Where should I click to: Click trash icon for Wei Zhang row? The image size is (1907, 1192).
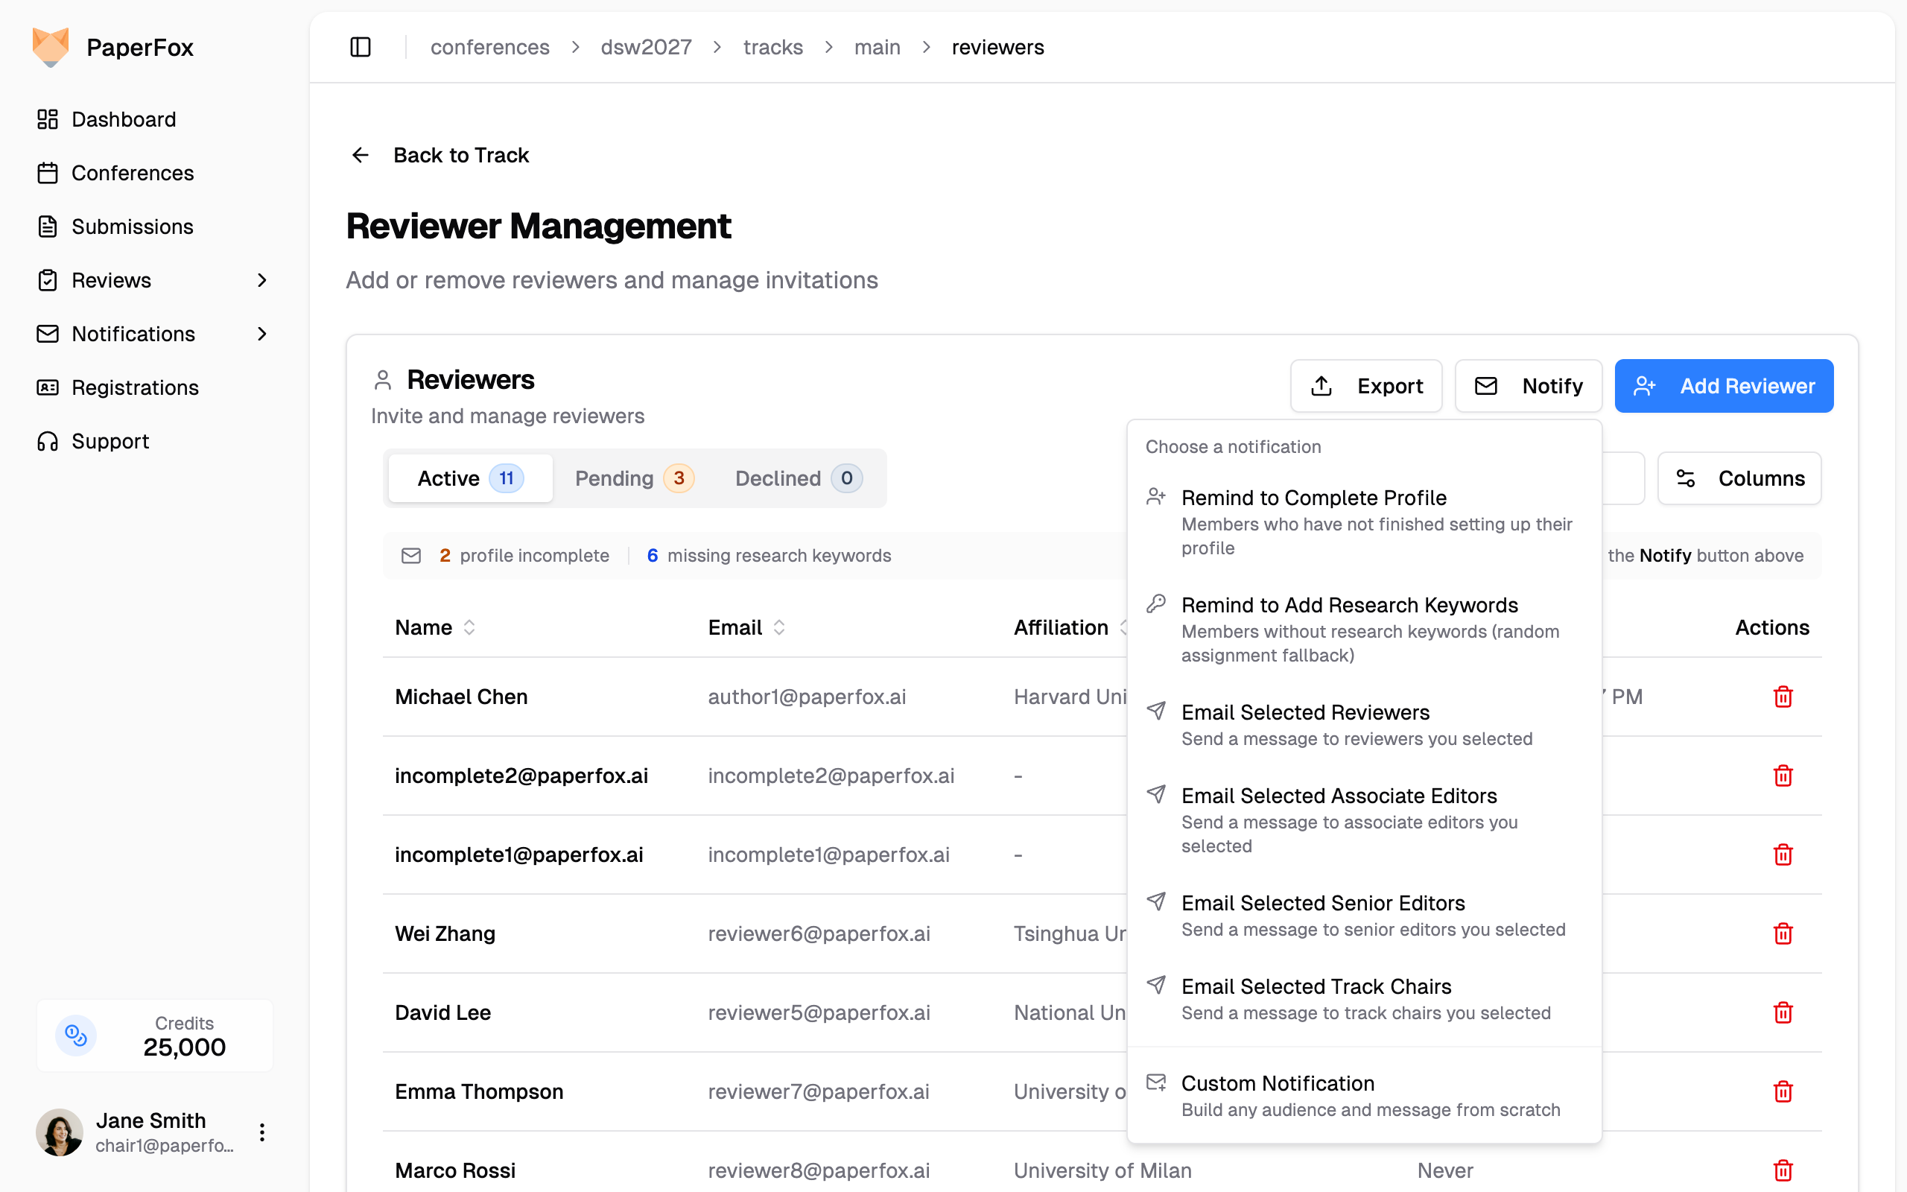[1783, 933]
